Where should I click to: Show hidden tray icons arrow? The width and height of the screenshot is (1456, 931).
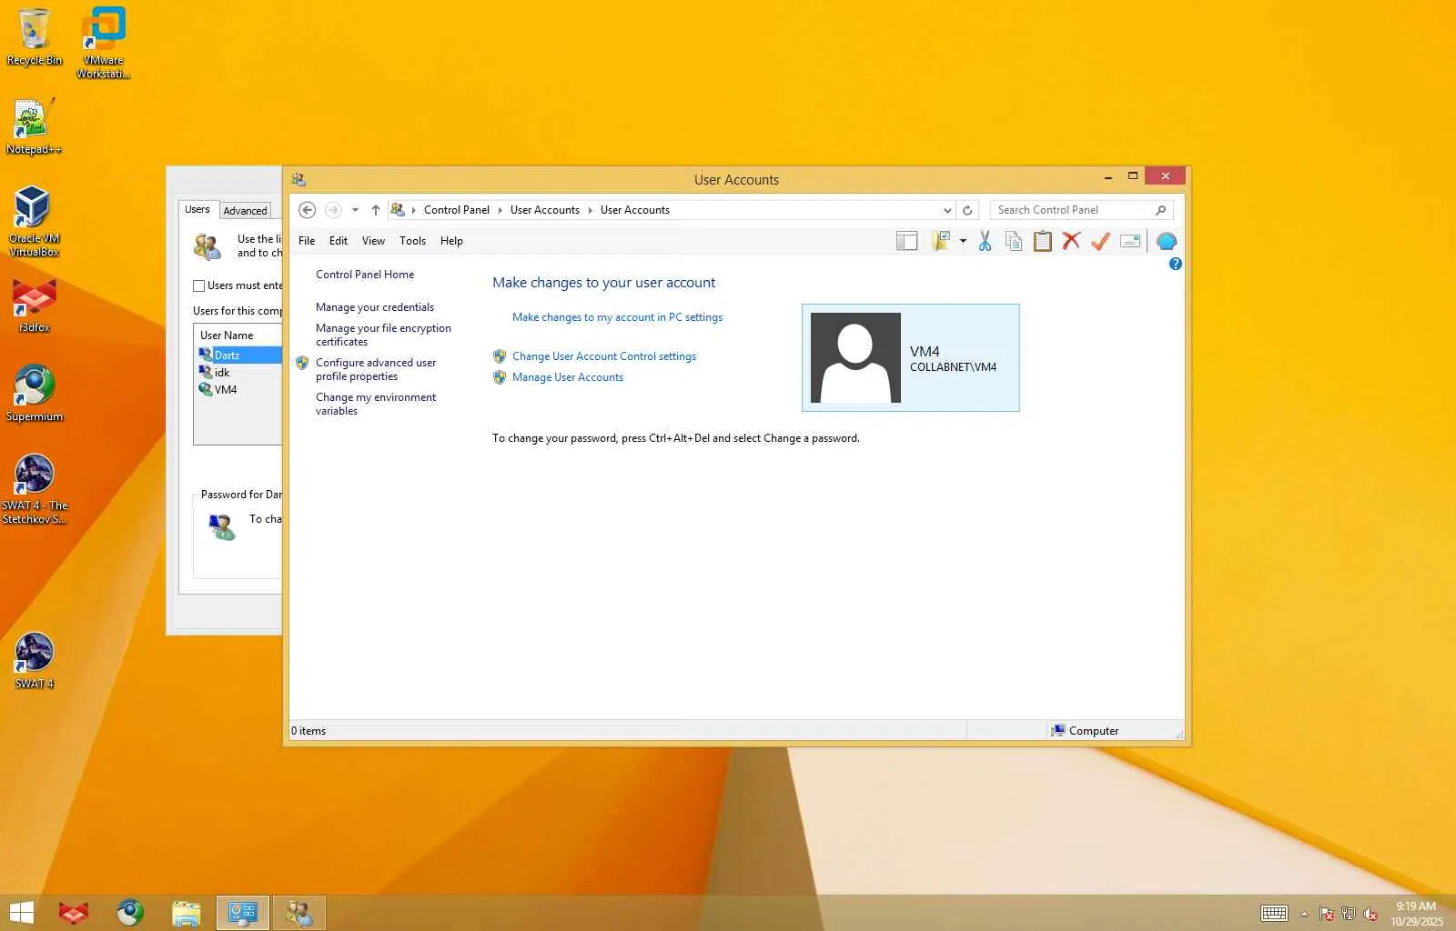(1304, 914)
